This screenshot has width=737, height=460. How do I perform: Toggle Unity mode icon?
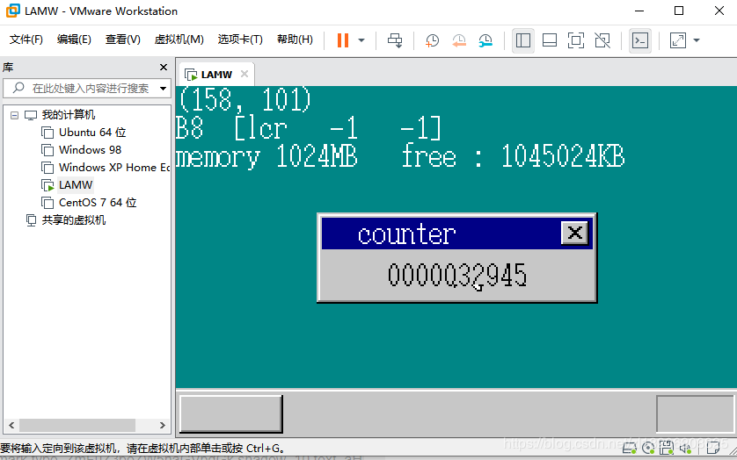pyautogui.click(x=602, y=40)
